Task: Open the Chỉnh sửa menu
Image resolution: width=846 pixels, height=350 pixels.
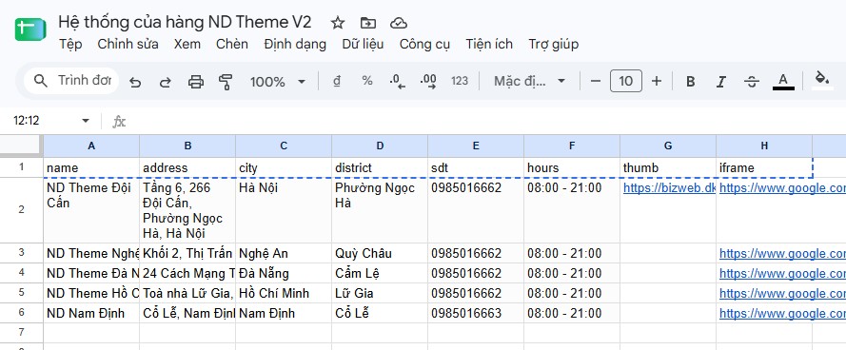Action: pos(128,44)
